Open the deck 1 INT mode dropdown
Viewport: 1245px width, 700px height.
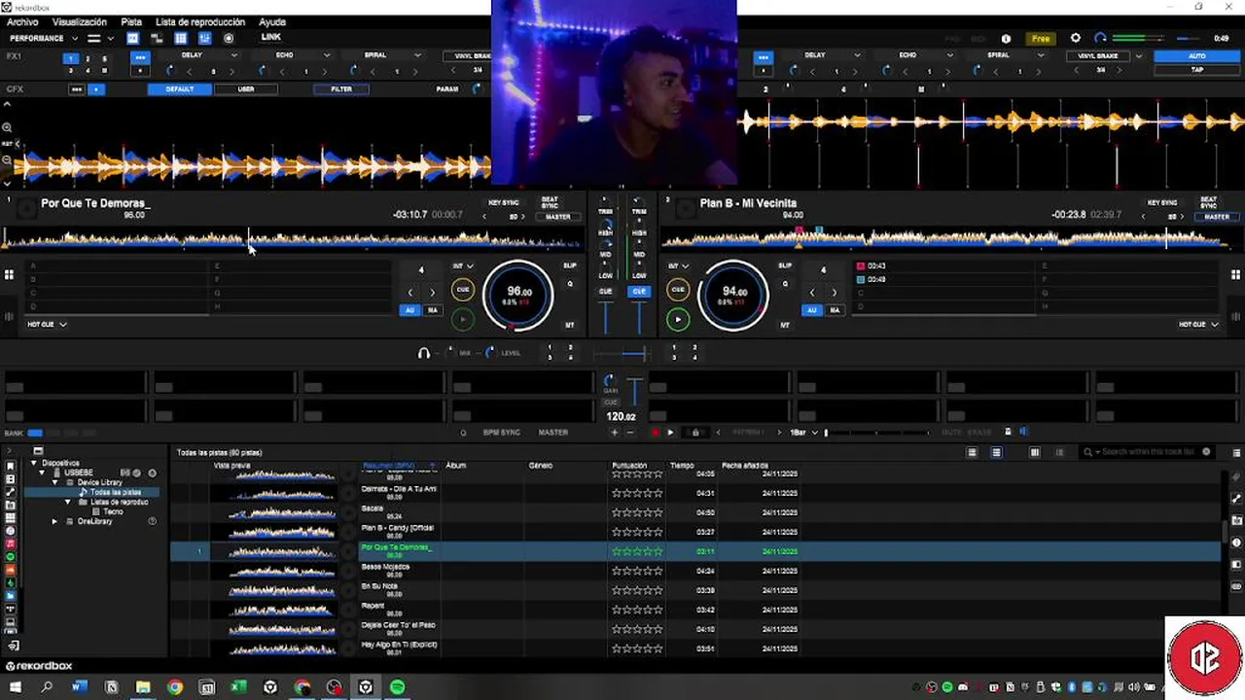pyautogui.click(x=463, y=265)
